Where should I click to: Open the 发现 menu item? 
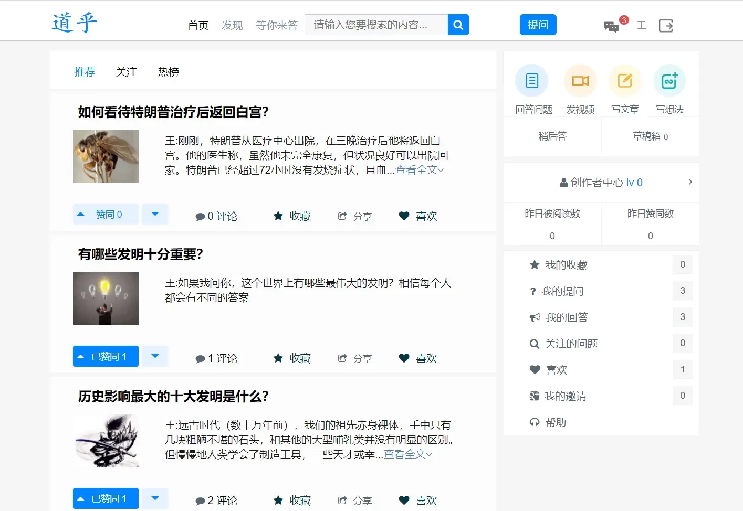(x=232, y=25)
